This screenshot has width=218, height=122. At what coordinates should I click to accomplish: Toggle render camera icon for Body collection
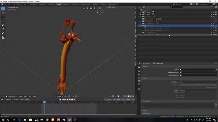tap(216, 12)
